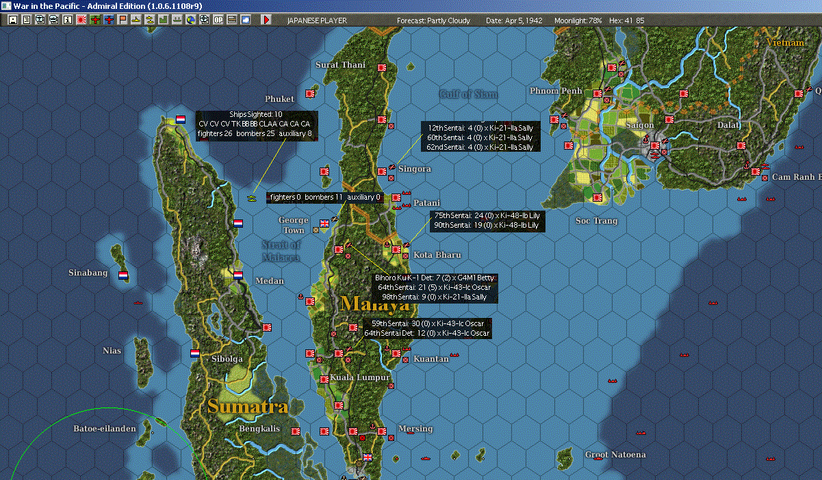The image size is (822, 480).
Task: Click the 'Kuala Lumpur' map label
Action: click(x=360, y=377)
